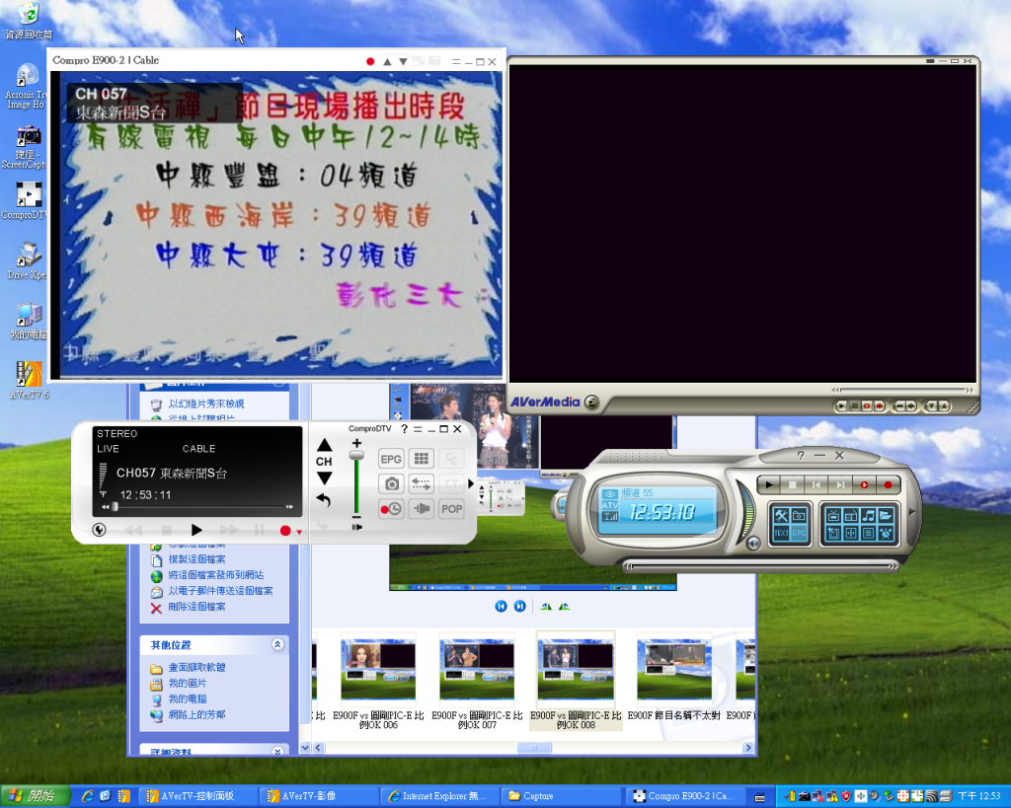Channel up arrow in ComproDTV panel
Image resolution: width=1011 pixels, height=808 pixels.
pos(324,445)
